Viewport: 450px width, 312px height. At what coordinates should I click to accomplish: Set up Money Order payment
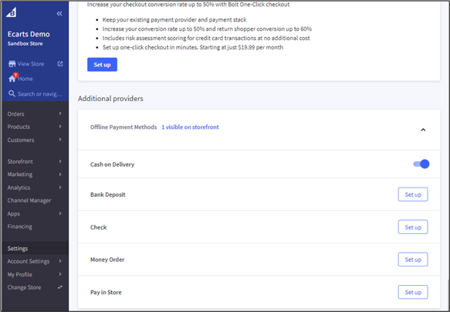[413, 259]
